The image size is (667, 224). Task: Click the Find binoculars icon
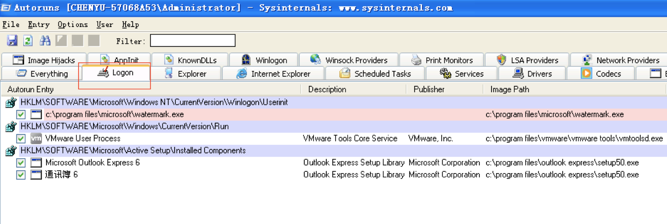45,41
